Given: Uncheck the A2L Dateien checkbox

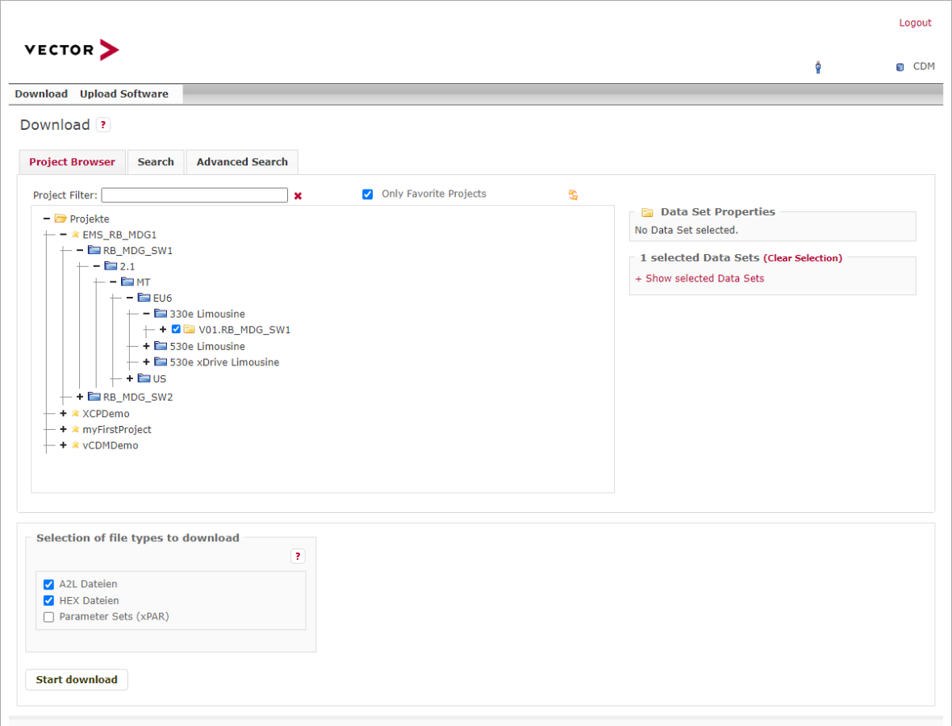Looking at the screenshot, I should click(48, 585).
